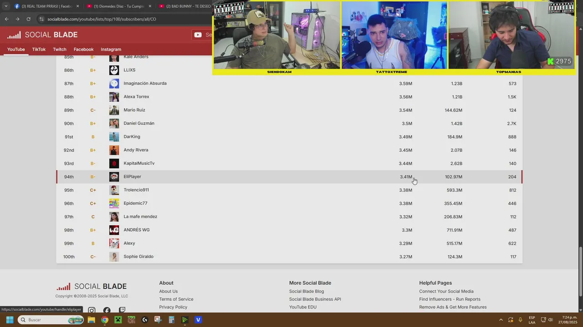Click the LLIXS channel avatar
This screenshot has width=583, height=327.
click(114, 70)
